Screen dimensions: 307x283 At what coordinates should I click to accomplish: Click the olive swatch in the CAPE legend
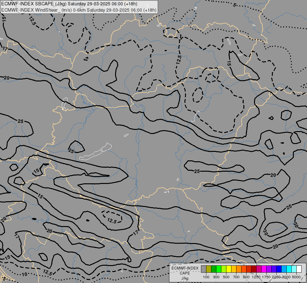(x=209, y=269)
